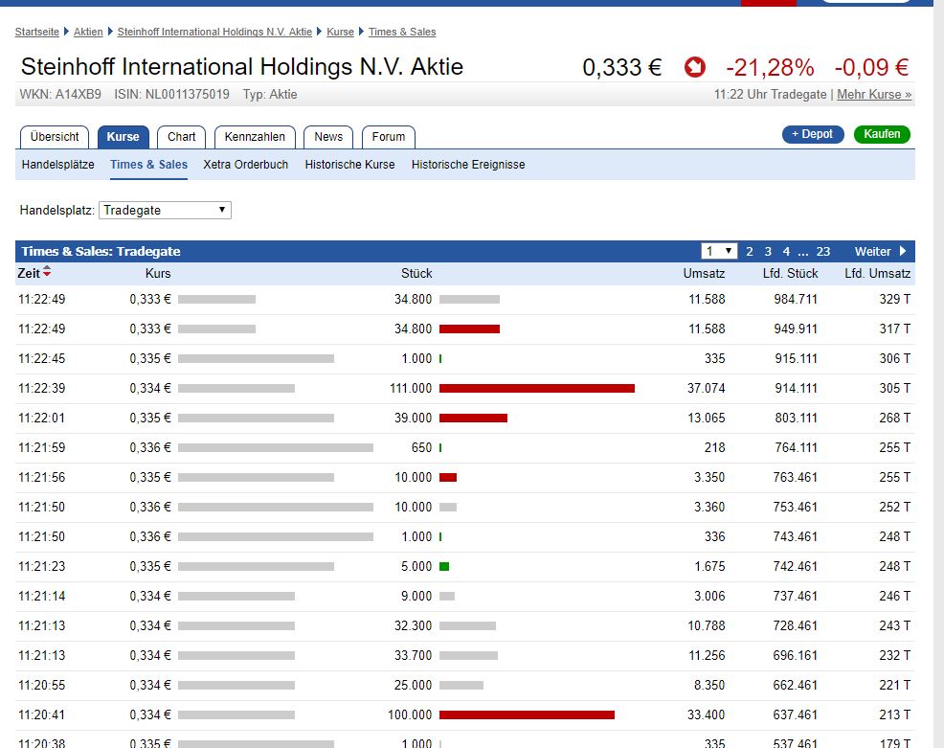This screenshot has height=748, width=944.
Task: Follow the Mehr Kurse link
Action: (874, 95)
